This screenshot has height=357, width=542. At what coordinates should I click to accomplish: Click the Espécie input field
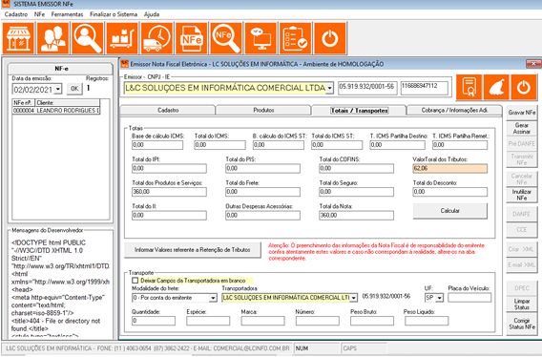(x=208, y=321)
